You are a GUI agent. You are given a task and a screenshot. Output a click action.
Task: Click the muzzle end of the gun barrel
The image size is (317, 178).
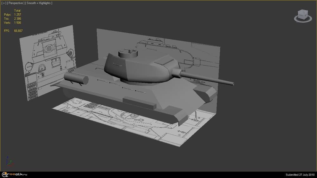click(233, 84)
